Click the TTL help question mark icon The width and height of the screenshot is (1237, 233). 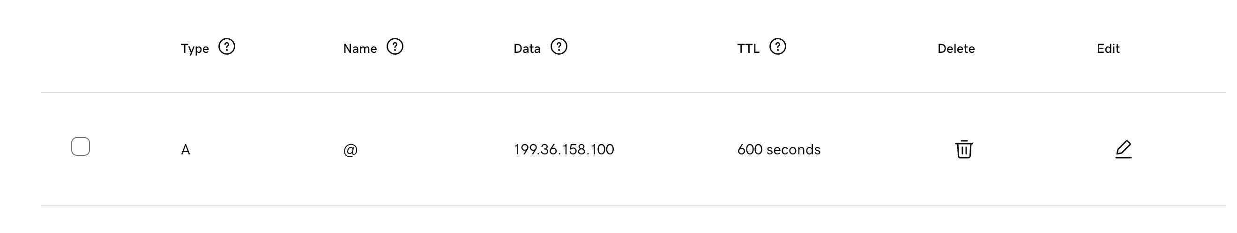[777, 47]
